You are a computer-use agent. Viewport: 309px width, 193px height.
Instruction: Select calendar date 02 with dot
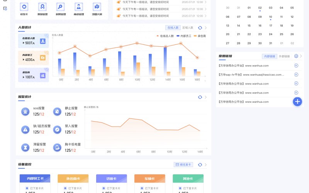pyautogui.click(x=260, y=8)
